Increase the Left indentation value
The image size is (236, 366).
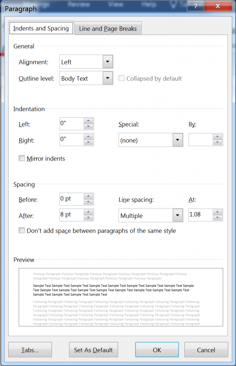(89, 121)
